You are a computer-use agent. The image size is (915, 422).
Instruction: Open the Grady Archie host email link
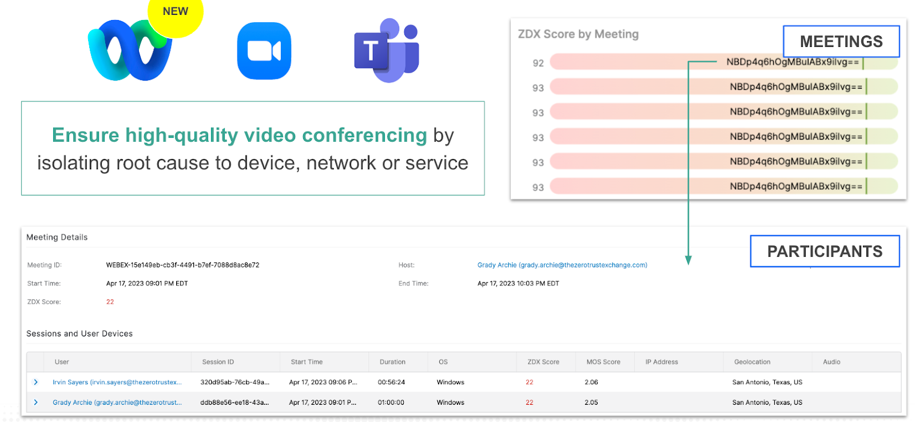[562, 265]
